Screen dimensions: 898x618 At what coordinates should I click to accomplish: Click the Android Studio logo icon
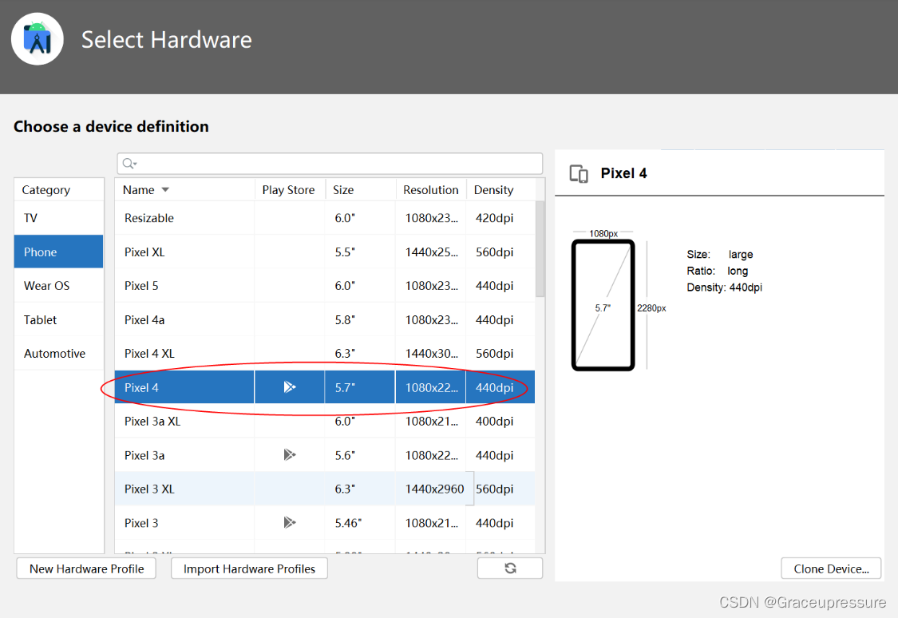38,39
